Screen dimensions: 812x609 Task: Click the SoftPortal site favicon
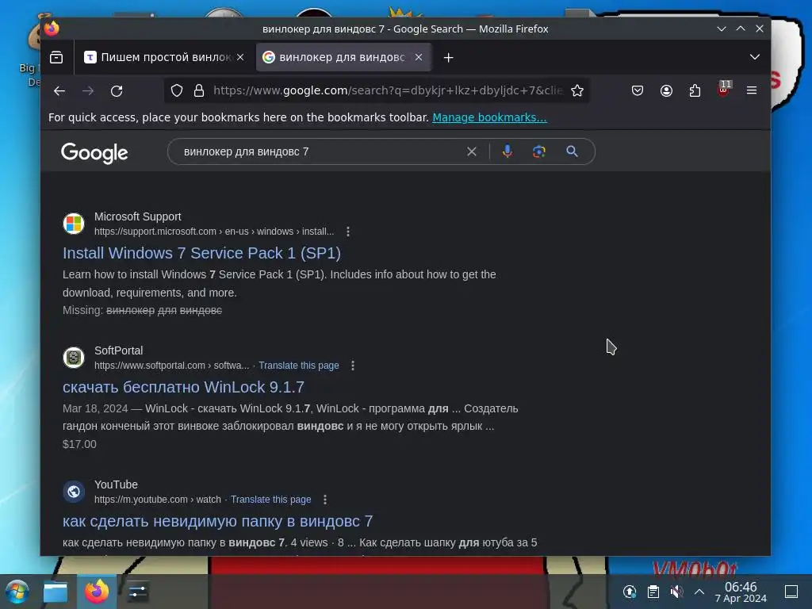[x=74, y=358]
